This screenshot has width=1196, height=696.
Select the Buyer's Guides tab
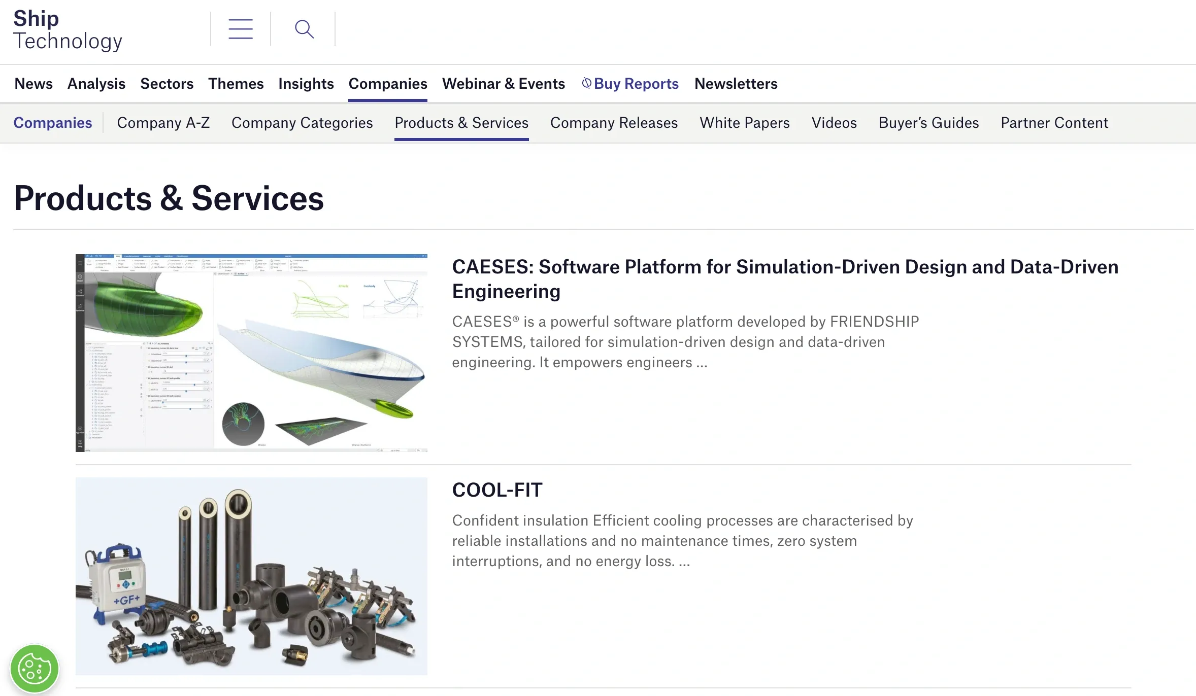(928, 123)
